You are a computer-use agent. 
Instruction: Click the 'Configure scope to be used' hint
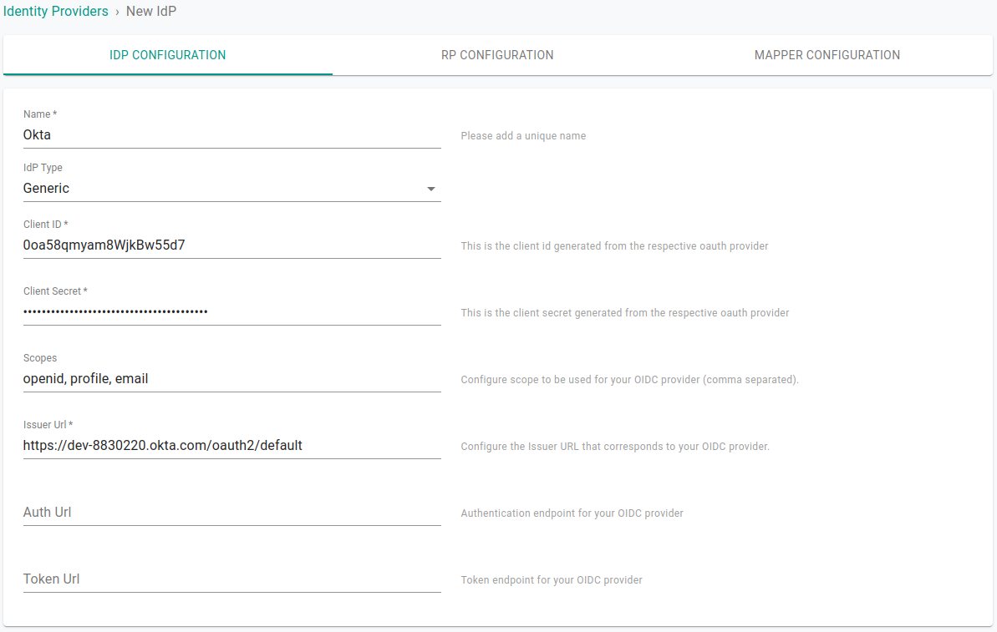(x=629, y=379)
